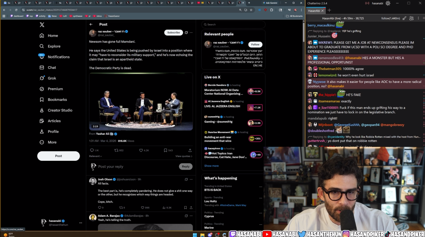Viewport: 425px width, 237px height.
Task: Expand the Relevant replies sort dropdown
Action: (95, 156)
